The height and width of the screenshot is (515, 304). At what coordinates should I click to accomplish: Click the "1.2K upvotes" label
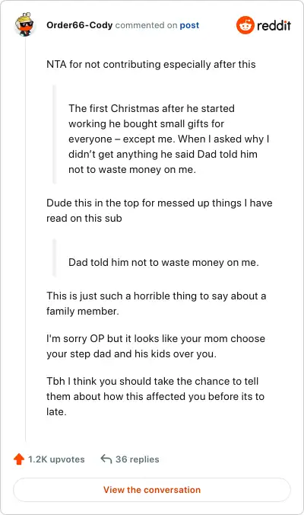point(56,459)
